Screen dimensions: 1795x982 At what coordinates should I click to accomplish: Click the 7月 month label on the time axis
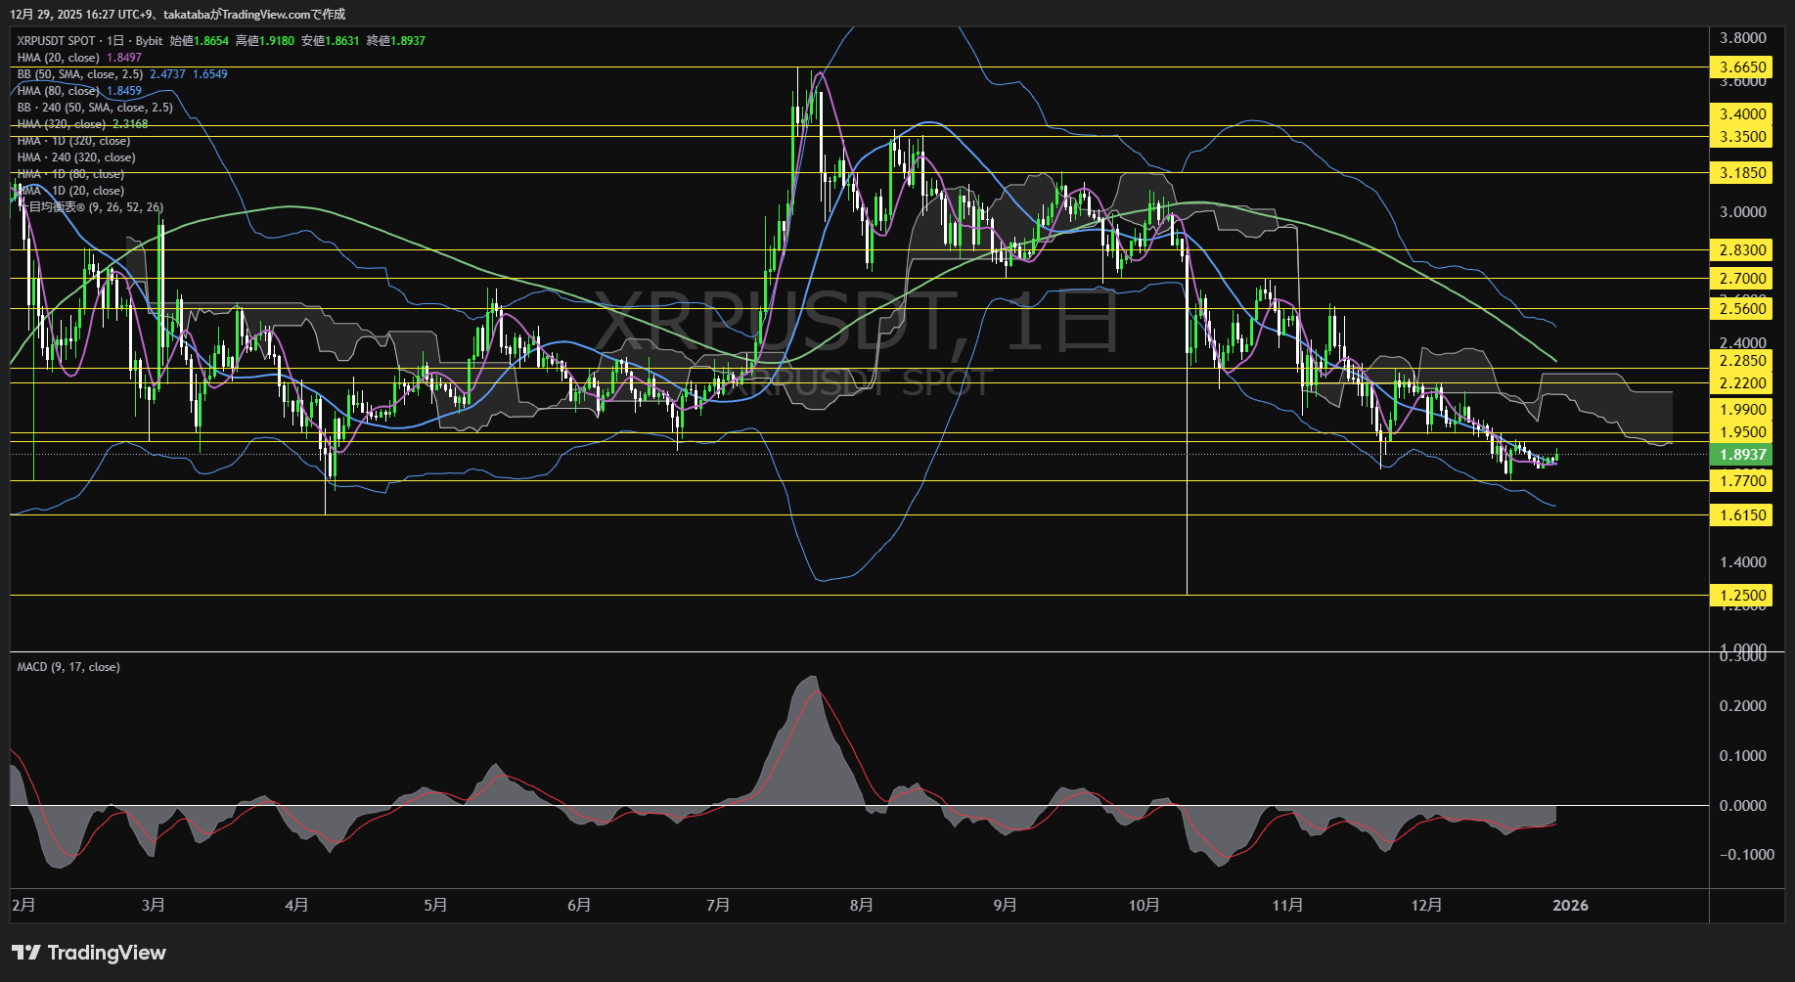[719, 905]
